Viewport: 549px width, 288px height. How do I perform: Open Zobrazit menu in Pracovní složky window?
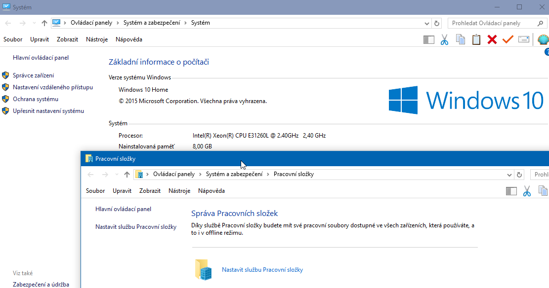coord(150,191)
